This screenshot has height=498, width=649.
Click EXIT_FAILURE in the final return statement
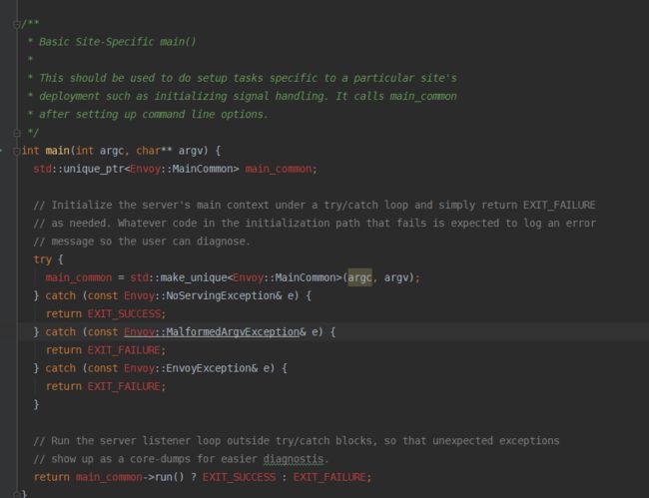pyautogui.click(x=329, y=477)
